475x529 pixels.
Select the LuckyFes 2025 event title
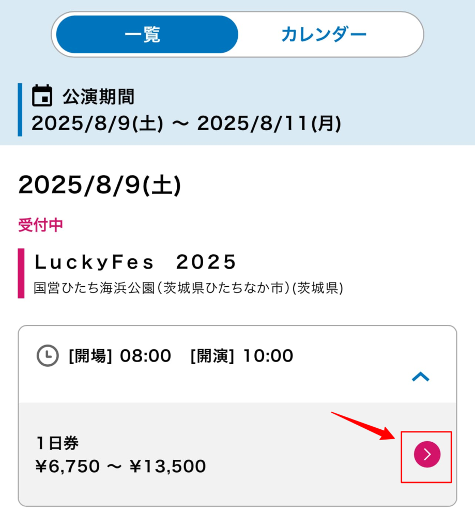click(x=135, y=262)
